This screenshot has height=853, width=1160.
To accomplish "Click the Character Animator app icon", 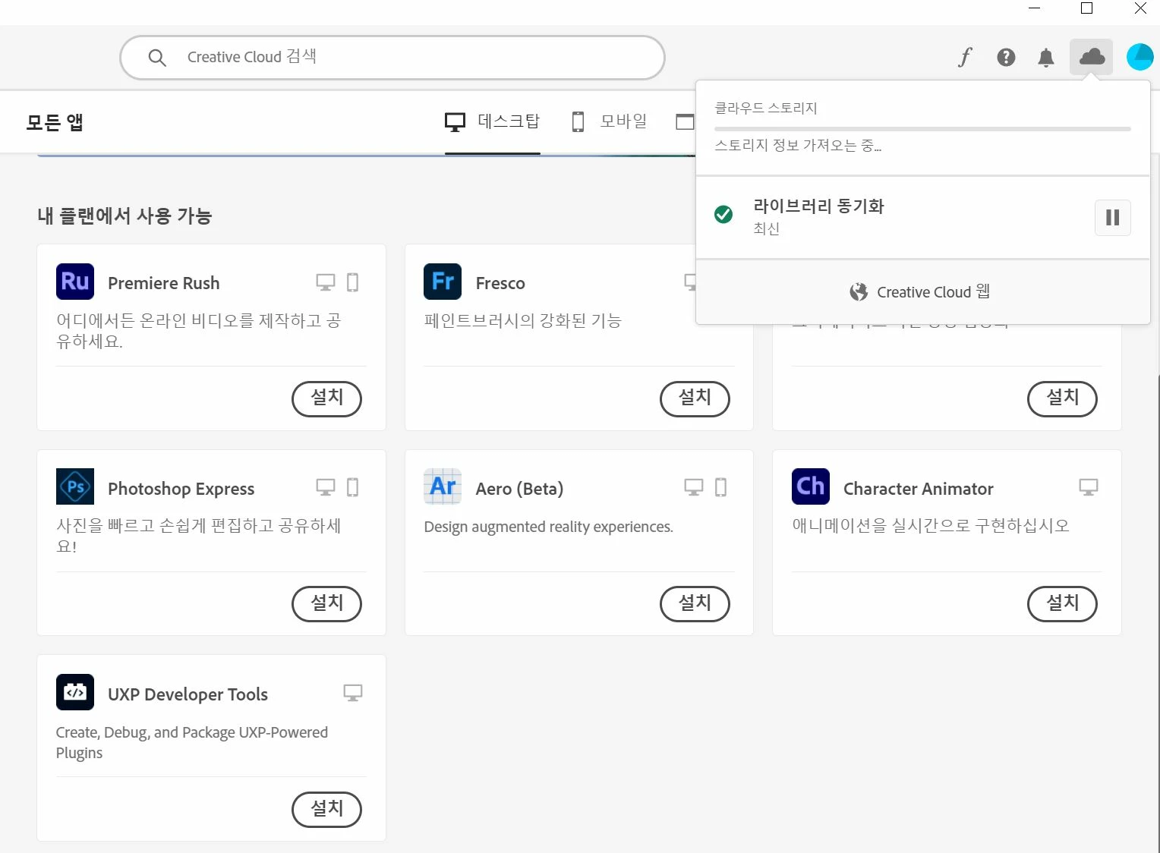I will 811,486.
